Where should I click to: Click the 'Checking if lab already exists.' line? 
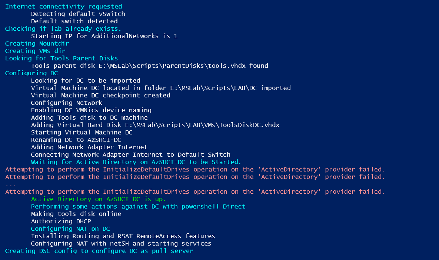pos(63,29)
